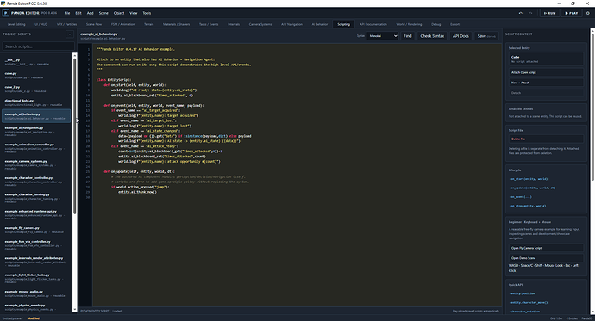Click the project scripts list scrollbar
595x321 pixels.
[75, 135]
